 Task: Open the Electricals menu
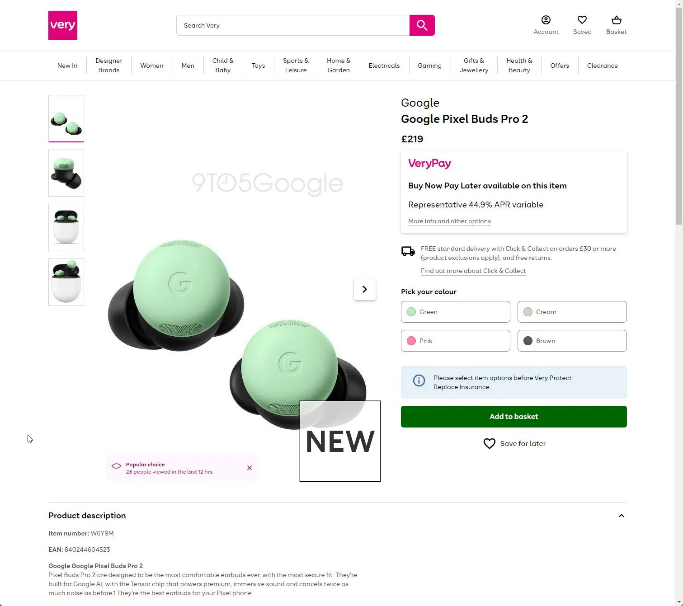[384, 66]
